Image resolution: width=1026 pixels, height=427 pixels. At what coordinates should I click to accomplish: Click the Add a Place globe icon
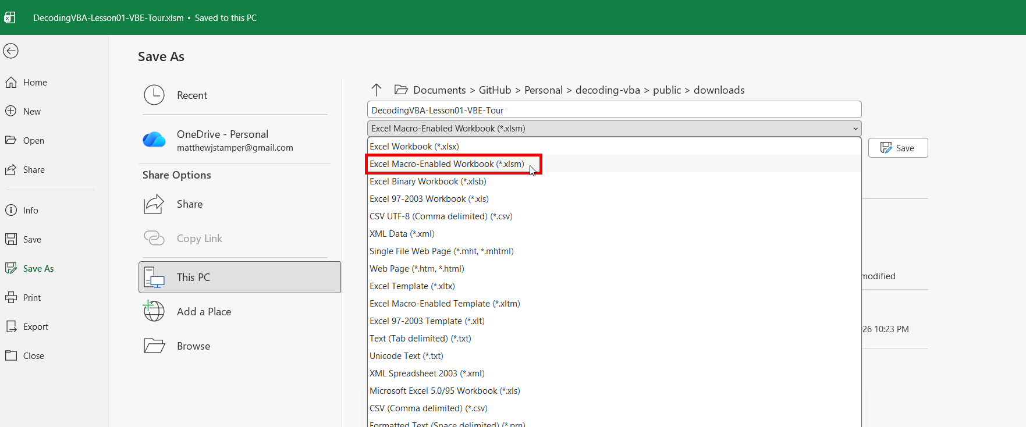point(154,311)
